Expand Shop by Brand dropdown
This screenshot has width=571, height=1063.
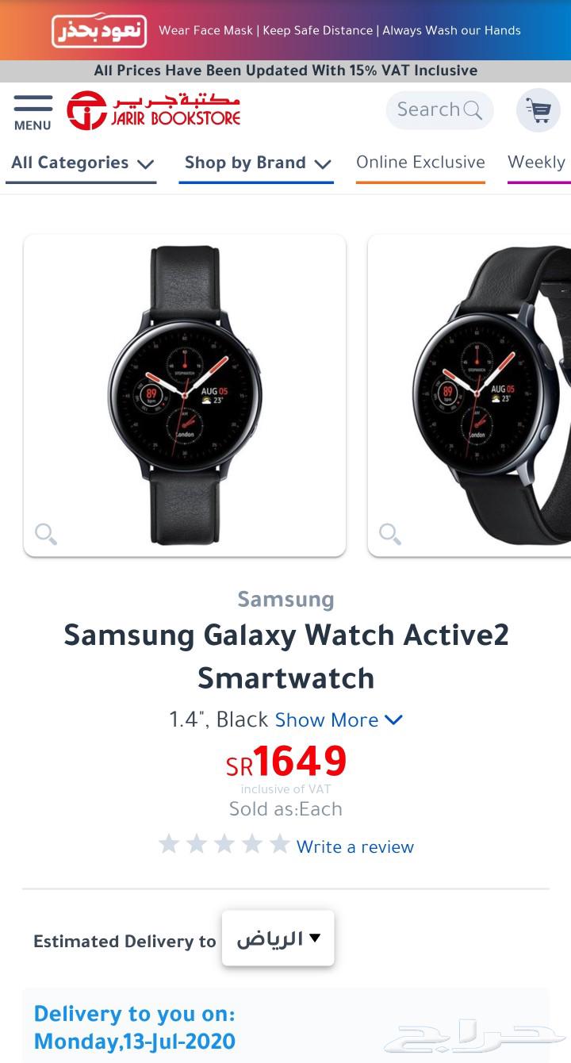pos(257,163)
